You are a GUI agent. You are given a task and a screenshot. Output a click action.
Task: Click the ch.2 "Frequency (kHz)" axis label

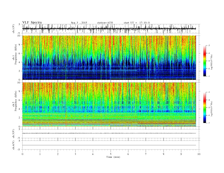click(16, 101)
